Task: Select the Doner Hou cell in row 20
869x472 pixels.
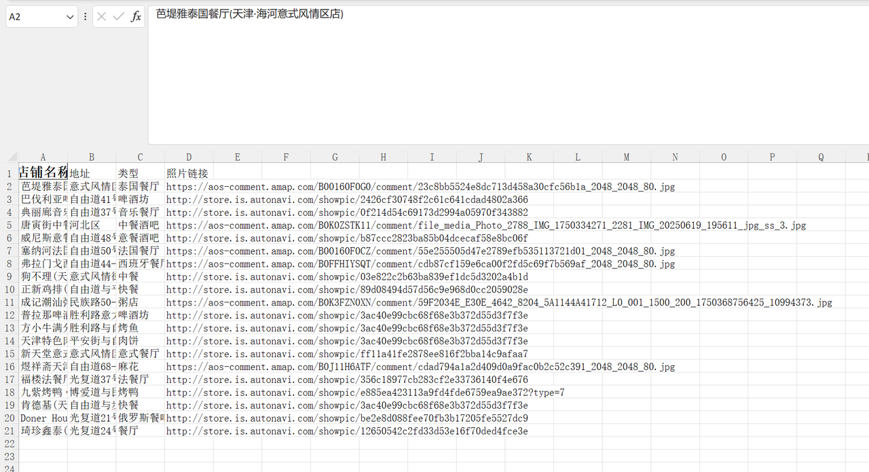Action: click(x=43, y=418)
